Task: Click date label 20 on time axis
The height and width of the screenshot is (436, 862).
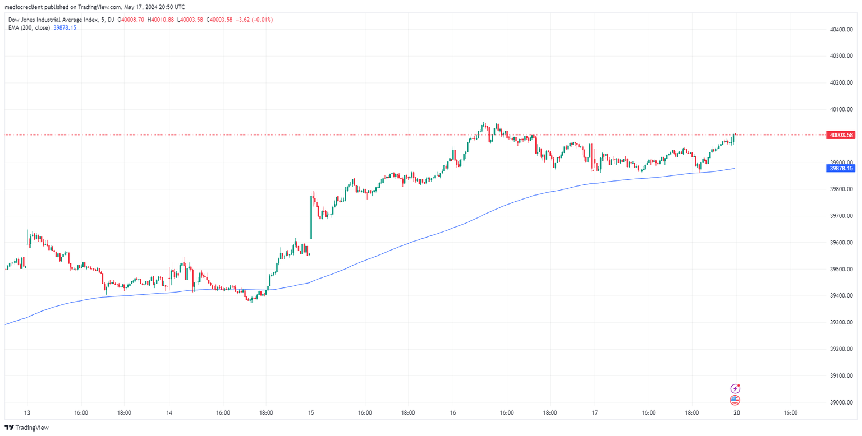Action: click(x=736, y=413)
